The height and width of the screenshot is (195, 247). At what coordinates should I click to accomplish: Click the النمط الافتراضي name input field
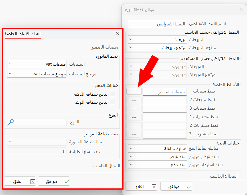(x=157, y=24)
